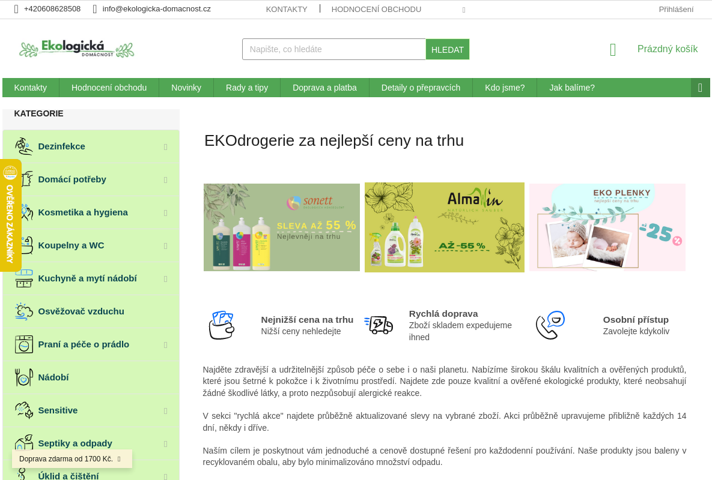Click the Koupelny a WC bathtub icon

[x=24, y=245]
